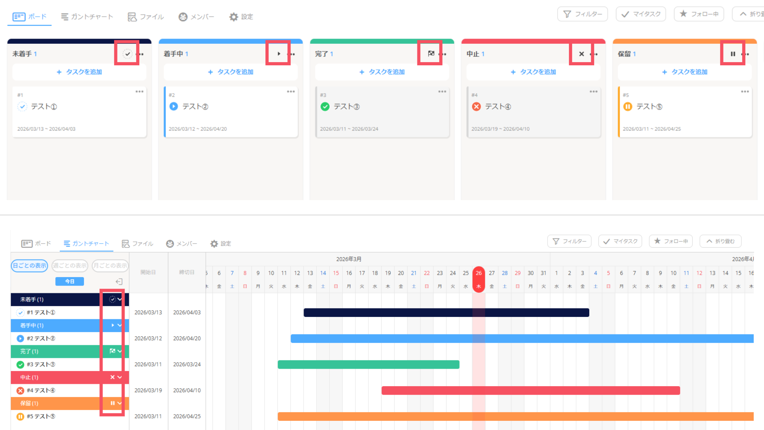
Task: Collapse the 未着手 (1) group chevron in Gantt
Action: coord(120,299)
